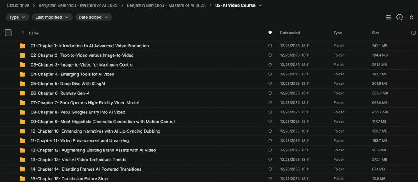Image resolution: width=418 pixels, height=182 pixels.
Task: Sort by Name column header
Action: [x=34, y=33]
